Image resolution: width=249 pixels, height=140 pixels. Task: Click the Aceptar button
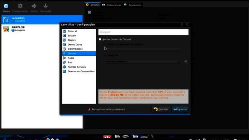[x=180, y=109]
